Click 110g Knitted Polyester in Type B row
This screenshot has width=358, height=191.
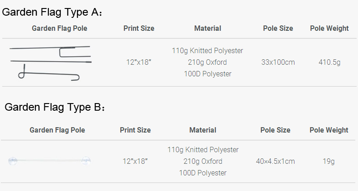[203, 149]
